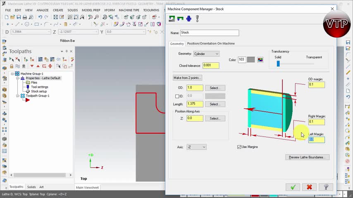Click the New file icon in the main toolbar

(x=7, y=17)
